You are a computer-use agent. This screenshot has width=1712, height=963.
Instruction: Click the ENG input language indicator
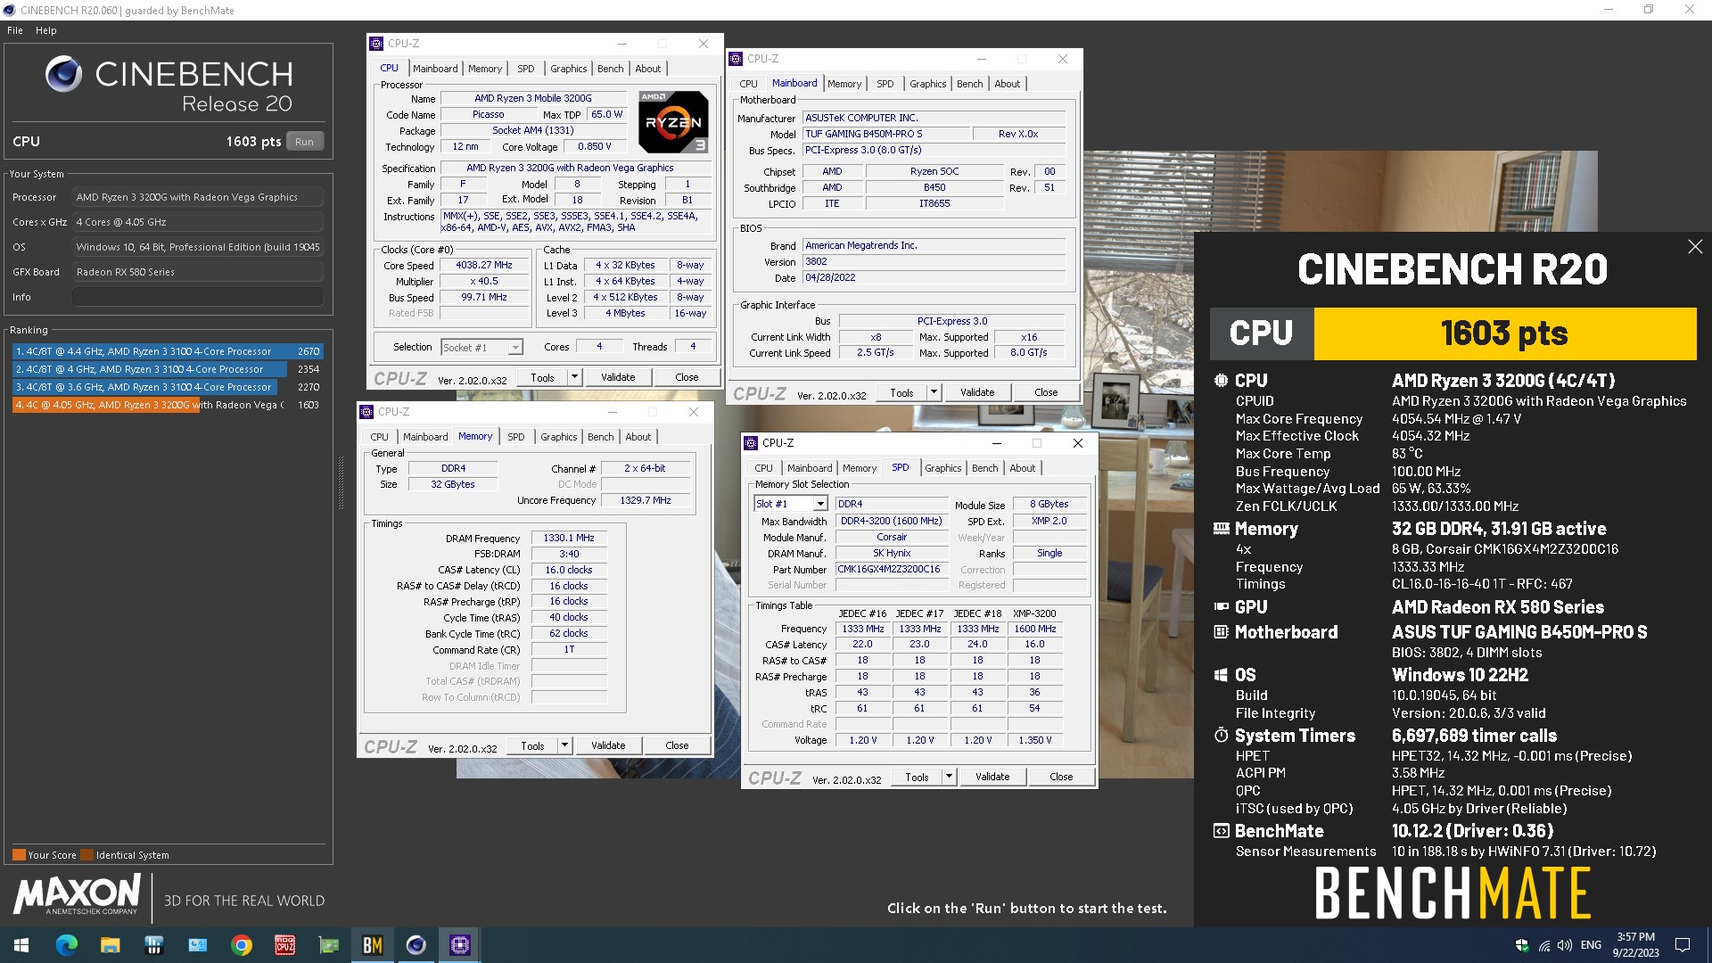click(1591, 945)
